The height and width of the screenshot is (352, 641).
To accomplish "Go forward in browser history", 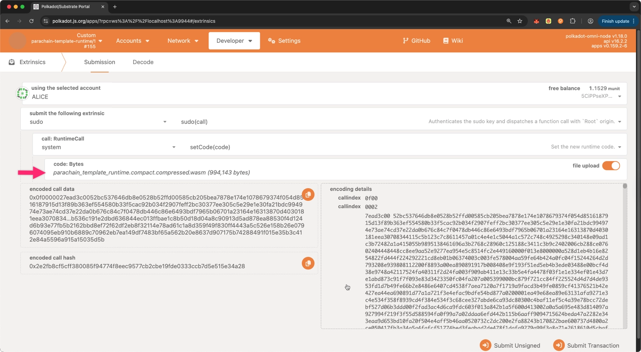I will [20, 21].
